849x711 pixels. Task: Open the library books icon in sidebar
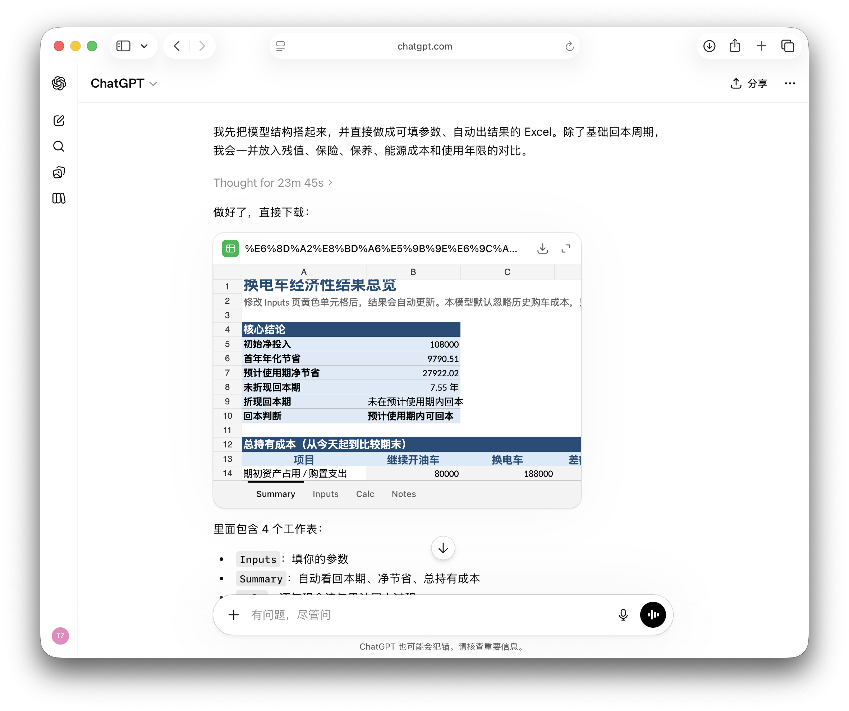[59, 198]
